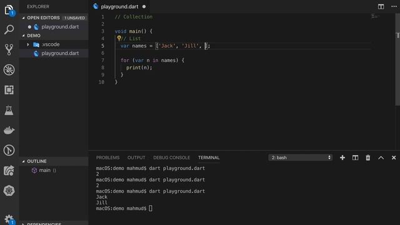Open the Source Control view
This screenshot has width=400, height=225.
point(9,50)
